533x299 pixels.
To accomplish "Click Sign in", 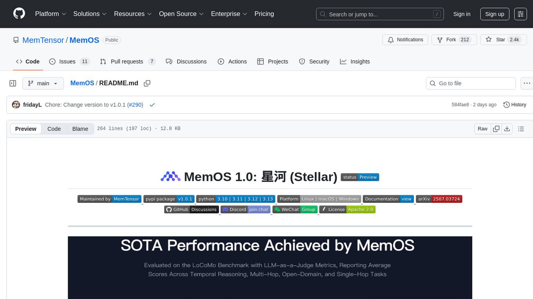I will pyautogui.click(x=462, y=14).
